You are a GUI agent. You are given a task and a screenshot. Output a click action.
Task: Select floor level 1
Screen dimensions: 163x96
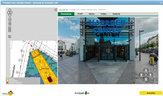click(x=10, y=31)
